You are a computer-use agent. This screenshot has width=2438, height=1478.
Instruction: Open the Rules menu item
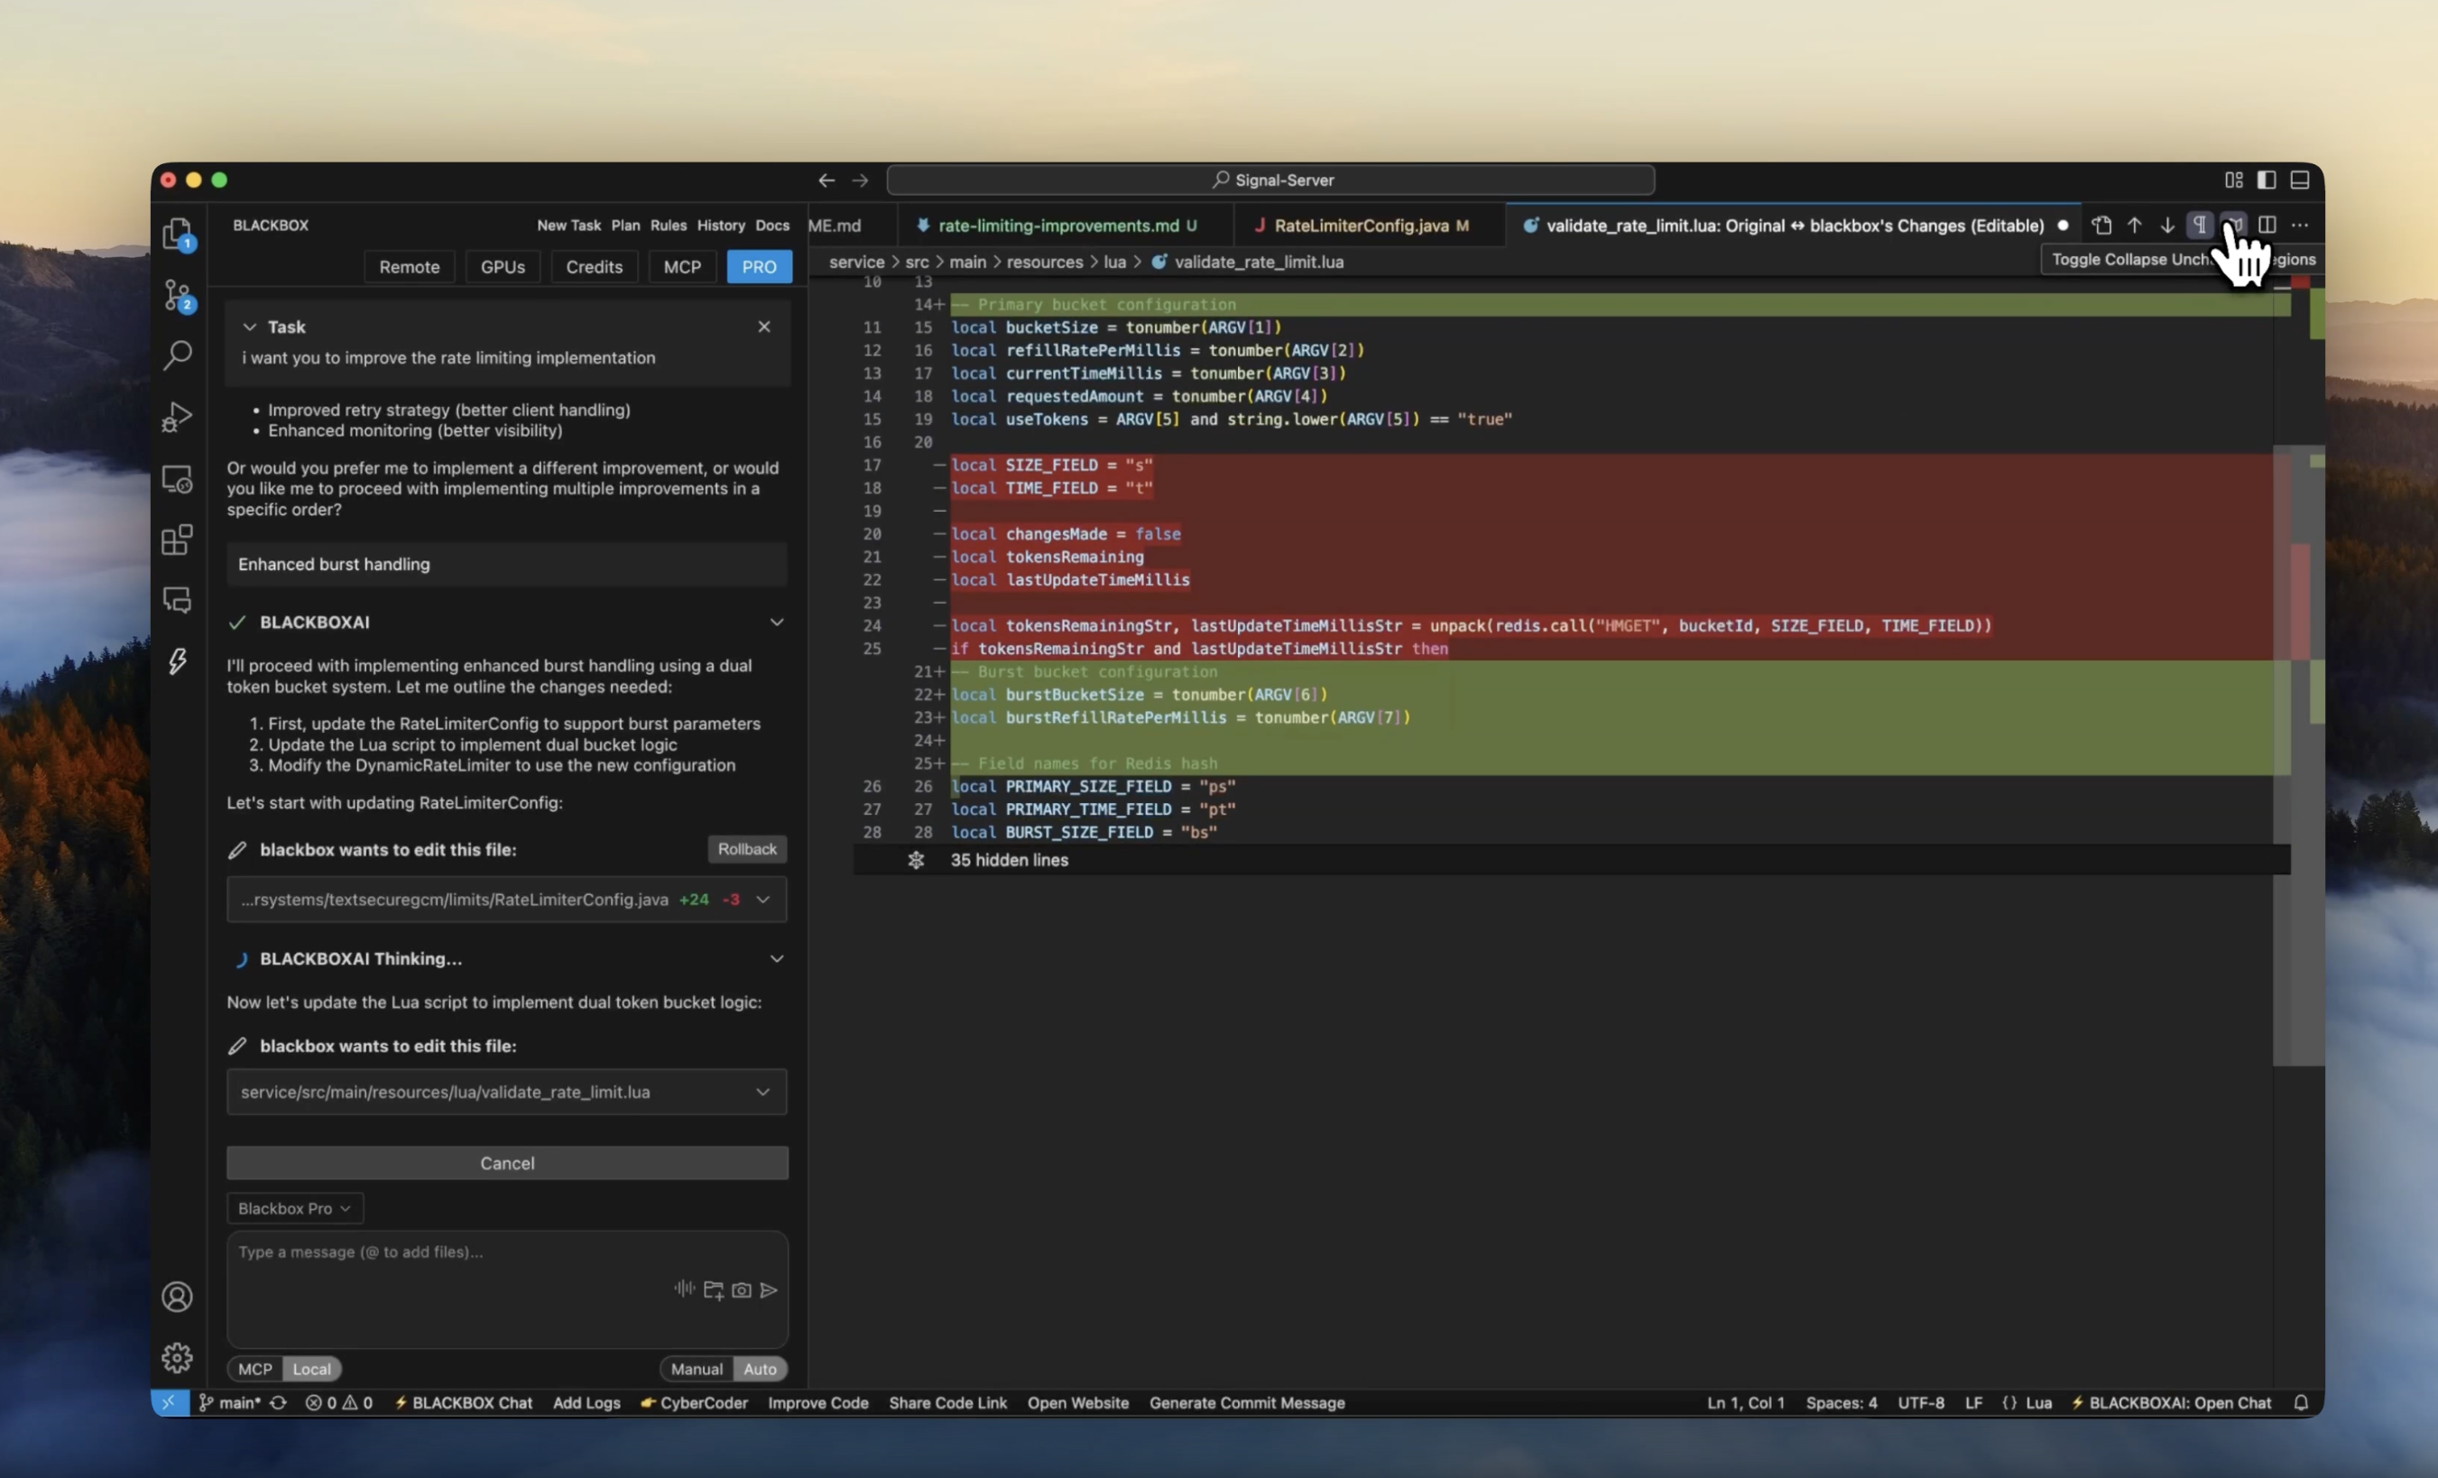click(x=668, y=226)
